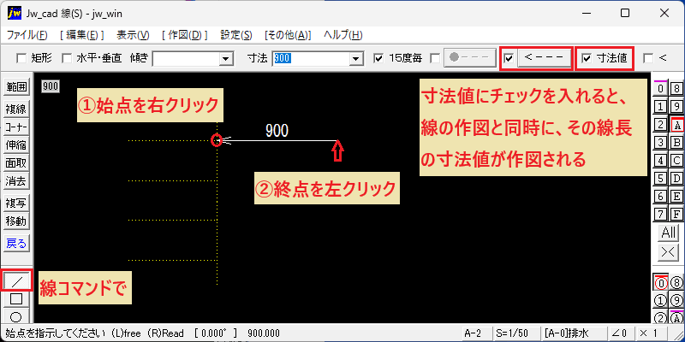
Task: Select layer 0 in square layer panel
Action: [x=661, y=89]
